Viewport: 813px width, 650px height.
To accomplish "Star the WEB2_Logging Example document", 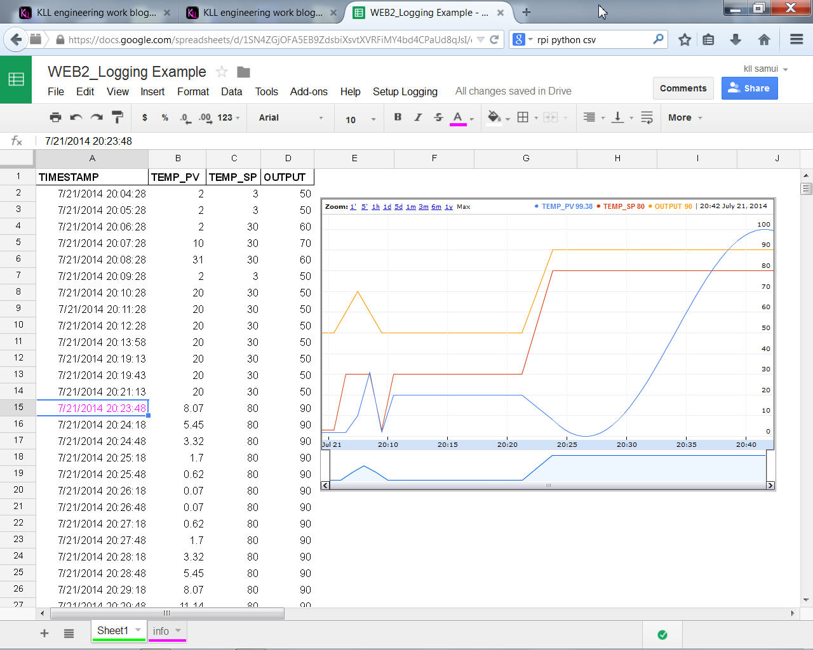I will 222,72.
